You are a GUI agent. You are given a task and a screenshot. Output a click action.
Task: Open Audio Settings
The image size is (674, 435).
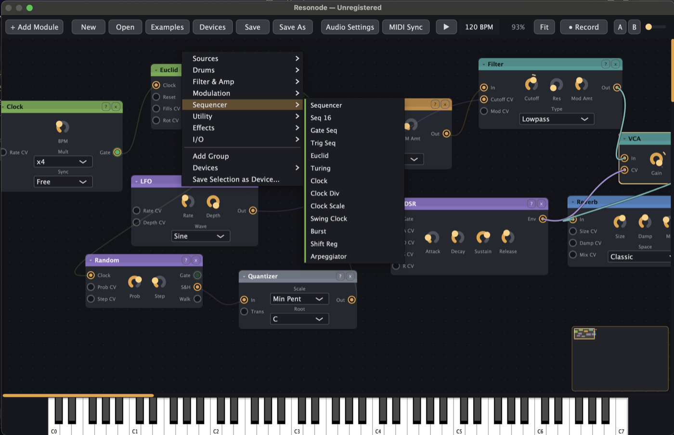point(350,27)
